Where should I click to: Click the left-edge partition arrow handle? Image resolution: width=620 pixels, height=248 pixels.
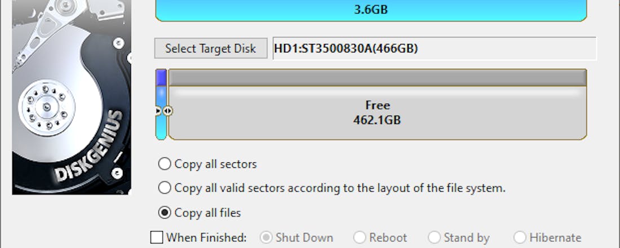coord(158,111)
